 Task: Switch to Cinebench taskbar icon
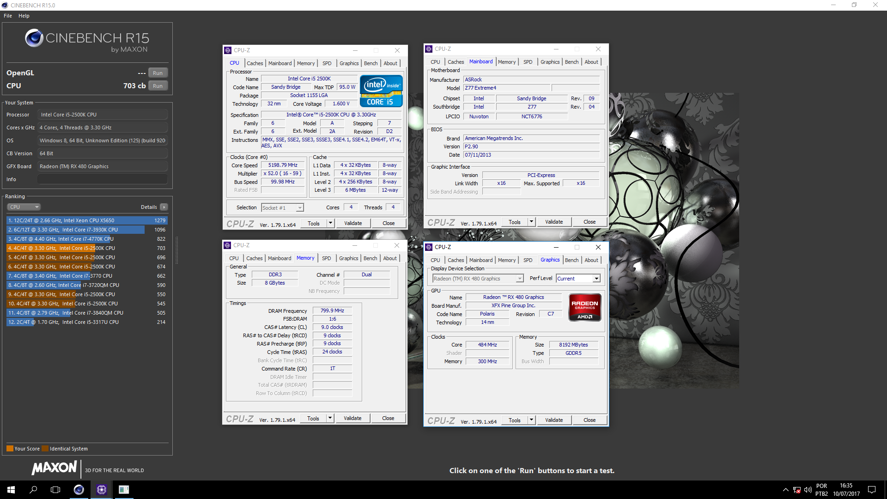tap(79, 490)
